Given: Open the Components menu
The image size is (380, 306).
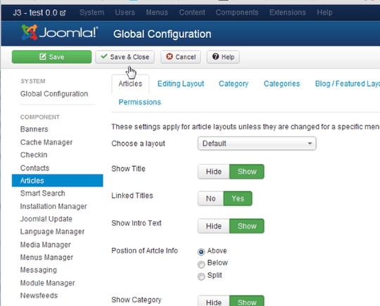Looking at the screenshot, I should pyautogui.click(x=237, y=13).
